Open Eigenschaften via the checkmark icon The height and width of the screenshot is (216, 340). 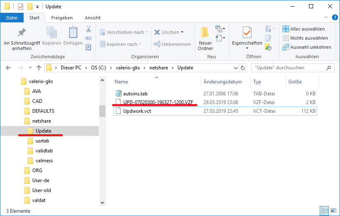tap(247, 33)
